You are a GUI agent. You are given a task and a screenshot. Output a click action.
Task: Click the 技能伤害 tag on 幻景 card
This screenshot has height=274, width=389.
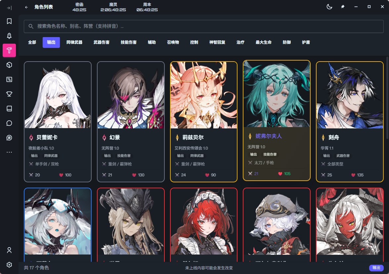point(124,156)
